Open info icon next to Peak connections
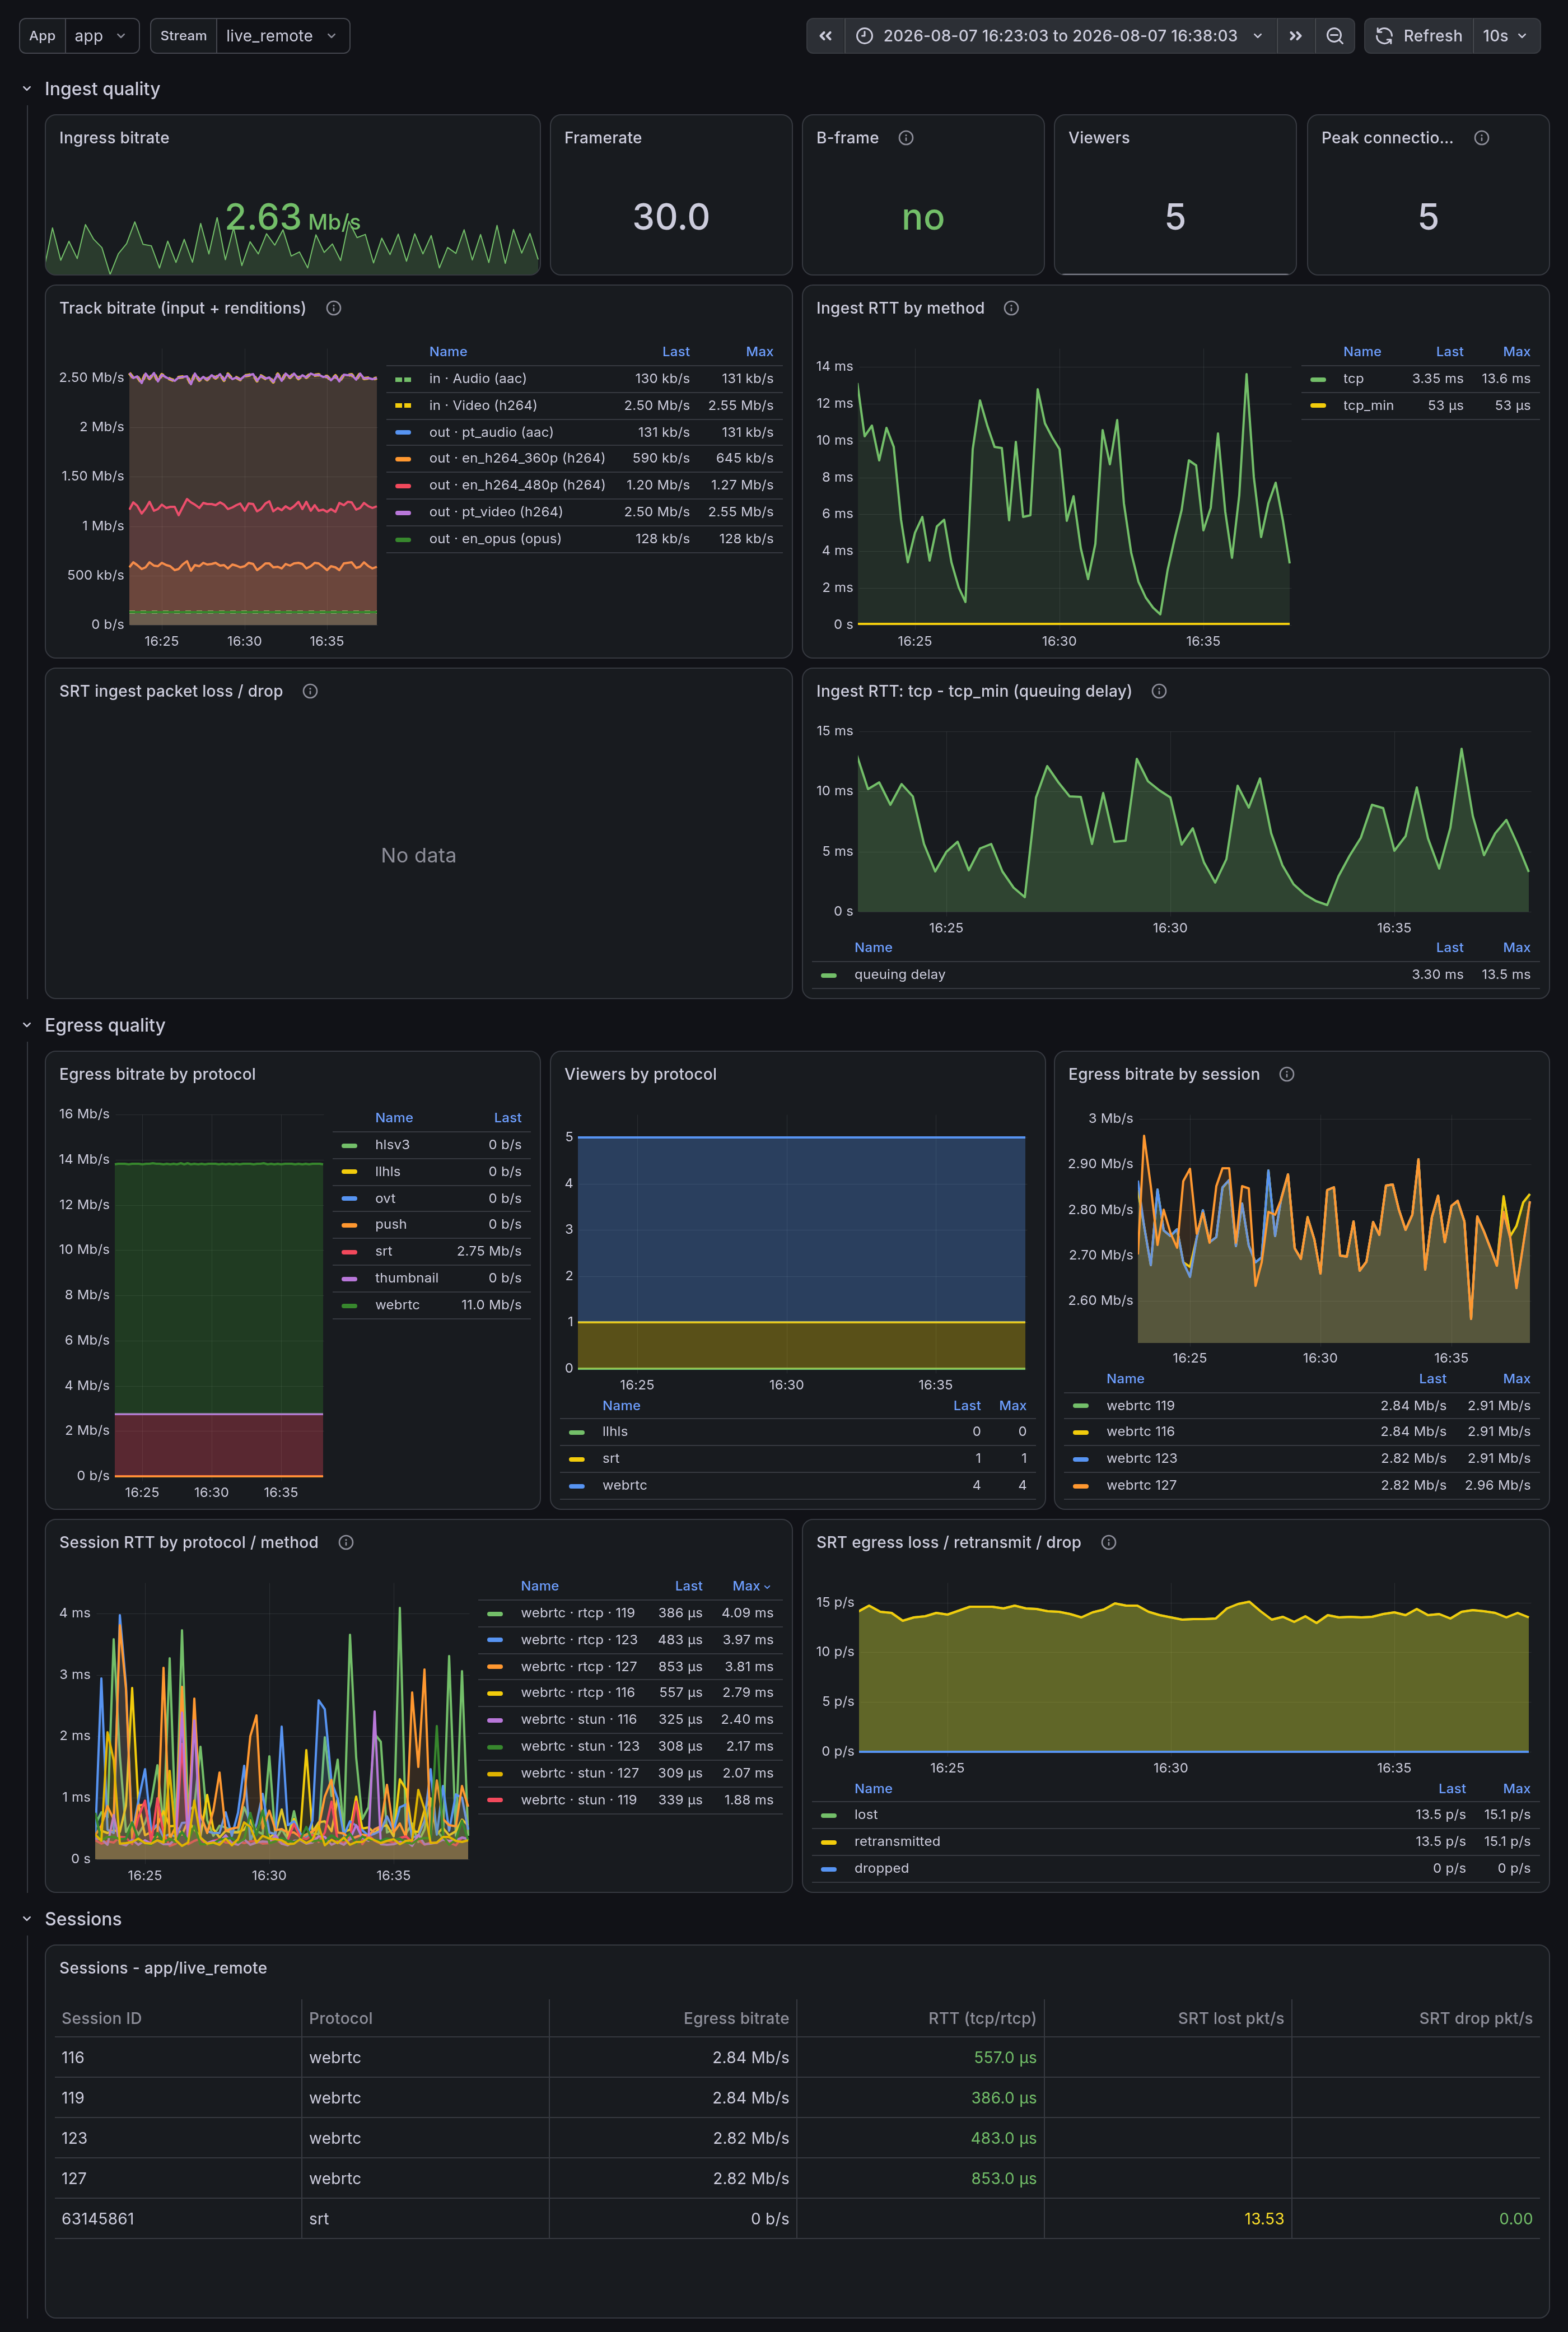The width and height of the screenshot is (1568, 2332). click(x=1482, y=138)
